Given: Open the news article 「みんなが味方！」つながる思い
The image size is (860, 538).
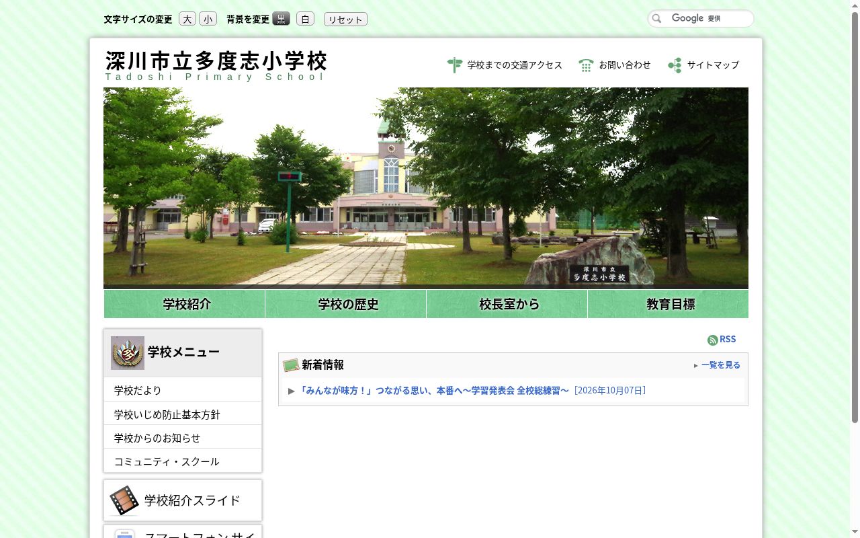Looking at the screenshot, I should click(434, 391).
